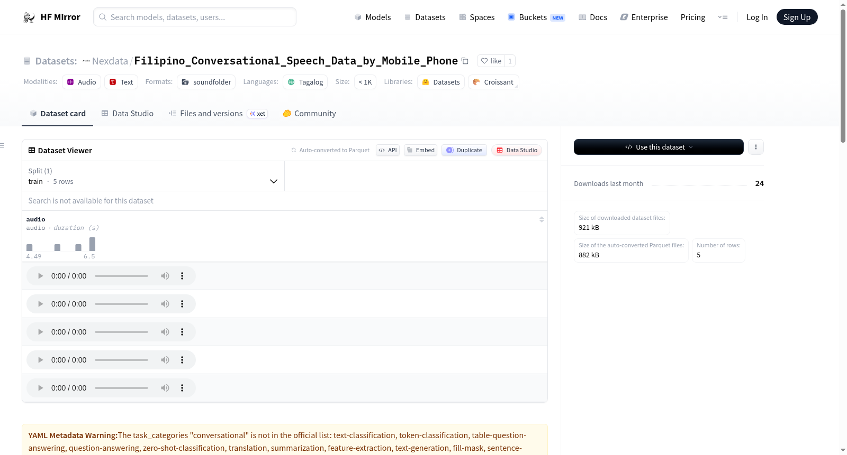Open the Use this dataset dropdown
This screenshot has width=847, height=455.
[659, 147]
